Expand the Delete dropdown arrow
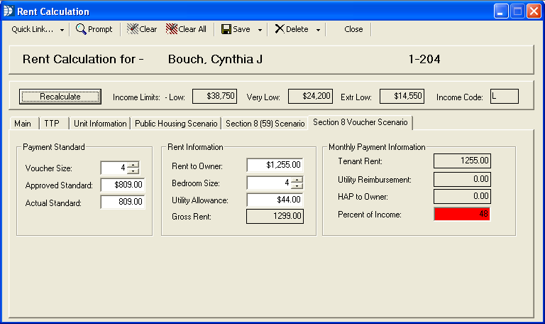Viewport: 545px width, 324px height. pyautogui.click(x=318, y=30)
